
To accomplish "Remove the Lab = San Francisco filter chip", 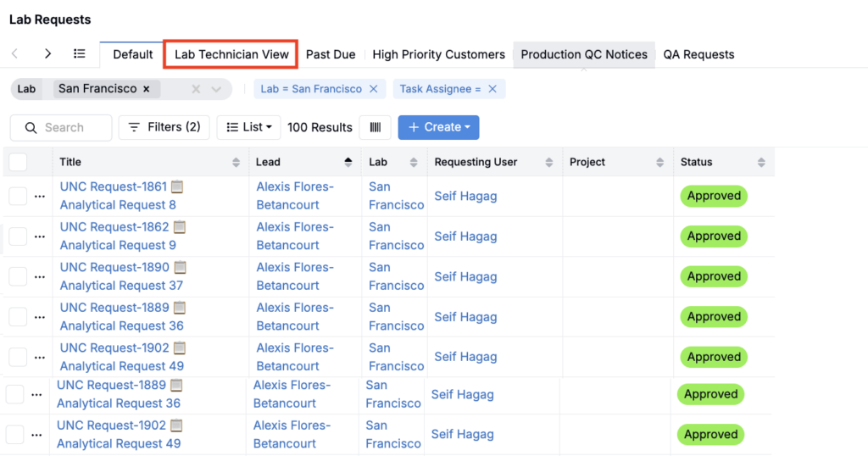I will [x=373, y=89].
